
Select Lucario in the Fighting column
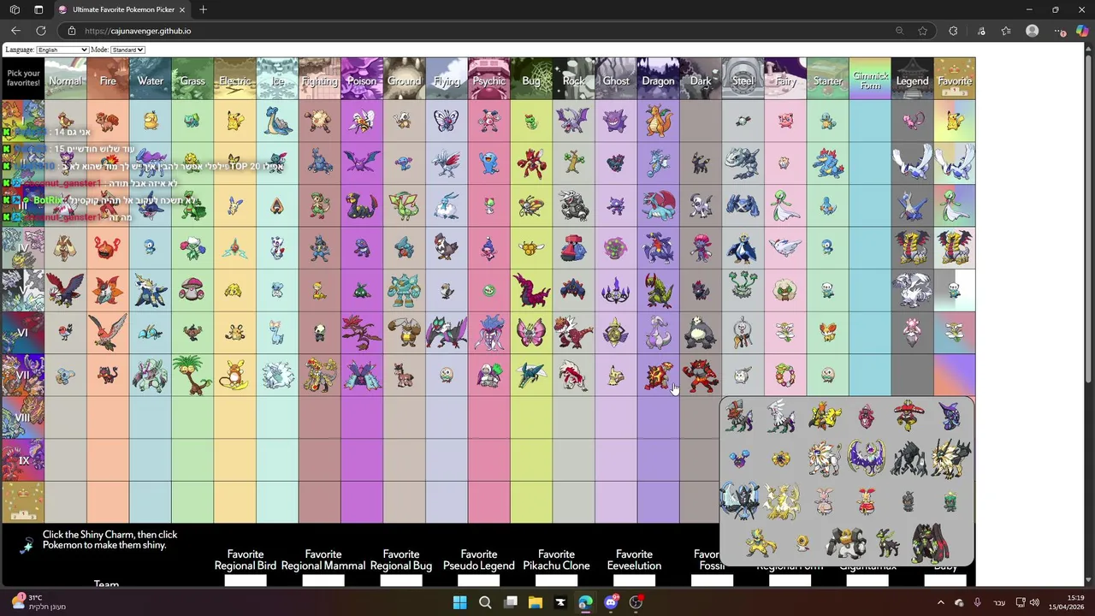[320, 248]
